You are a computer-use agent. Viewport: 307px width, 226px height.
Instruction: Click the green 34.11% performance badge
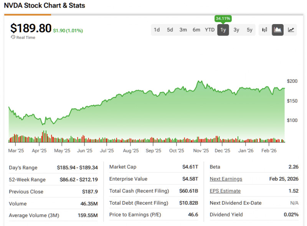point(223,18)
